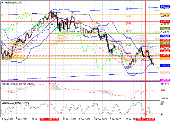
Task: Click the 2021.11.08 00:00 date marker
Action: pyautogui.click(x=50, y=119)
